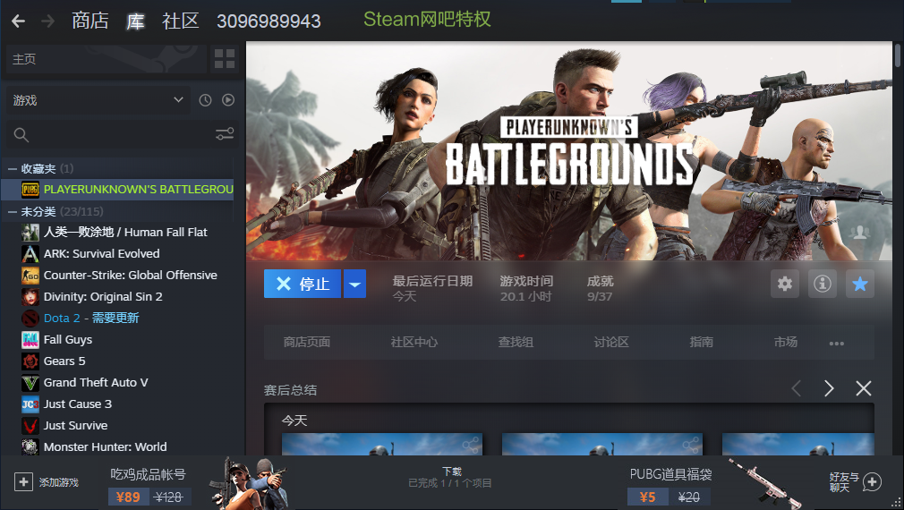Open friends and chat icon

point(873,481)
